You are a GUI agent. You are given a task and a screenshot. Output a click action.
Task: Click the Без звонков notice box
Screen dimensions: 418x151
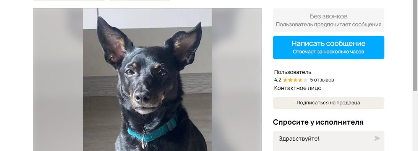click(x=329, y=20)
